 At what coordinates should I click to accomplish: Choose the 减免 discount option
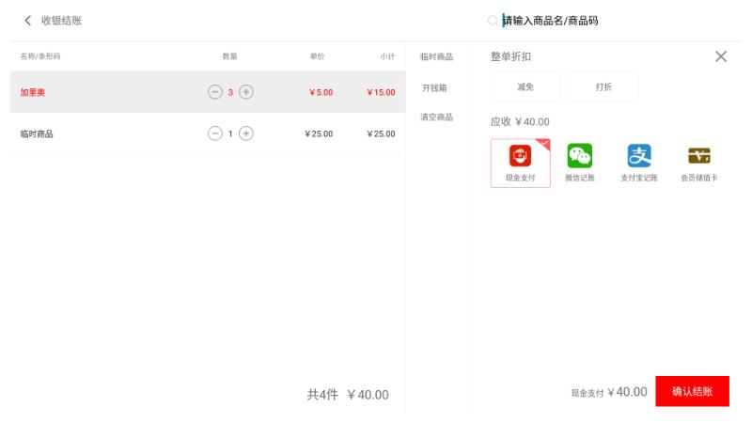point(525,86)
